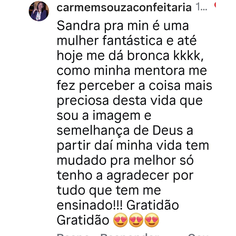Click the words 'minha mentora'

(139, 71)
